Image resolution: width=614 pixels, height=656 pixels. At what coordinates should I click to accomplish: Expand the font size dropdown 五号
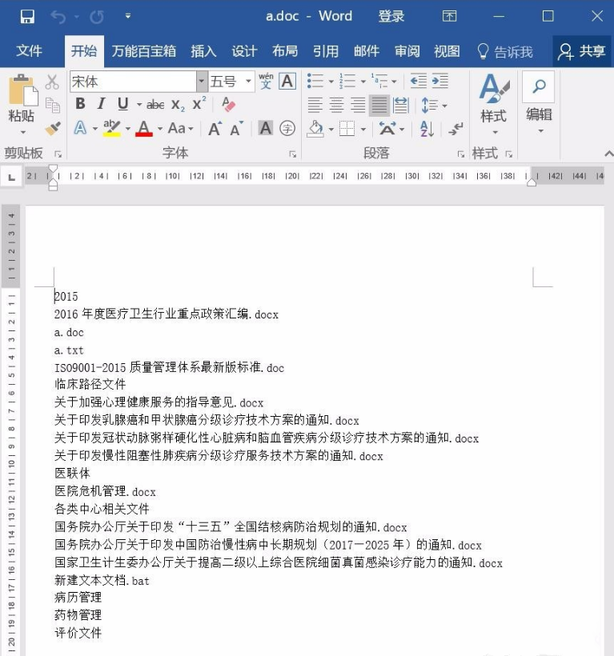tap(249, 81)
